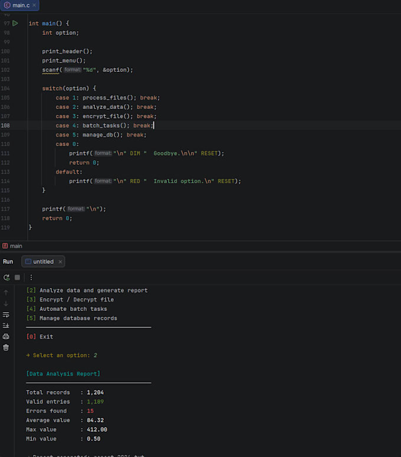Screen dimensions: 401x457
Task: Click the main breadcrumb function icon
Action: 5,246
